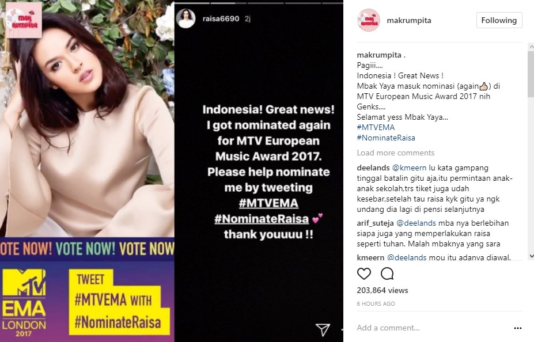This screenshot has width=534, height=342.
Task: Click the story progress bar at top
Action: click(259, 3)
